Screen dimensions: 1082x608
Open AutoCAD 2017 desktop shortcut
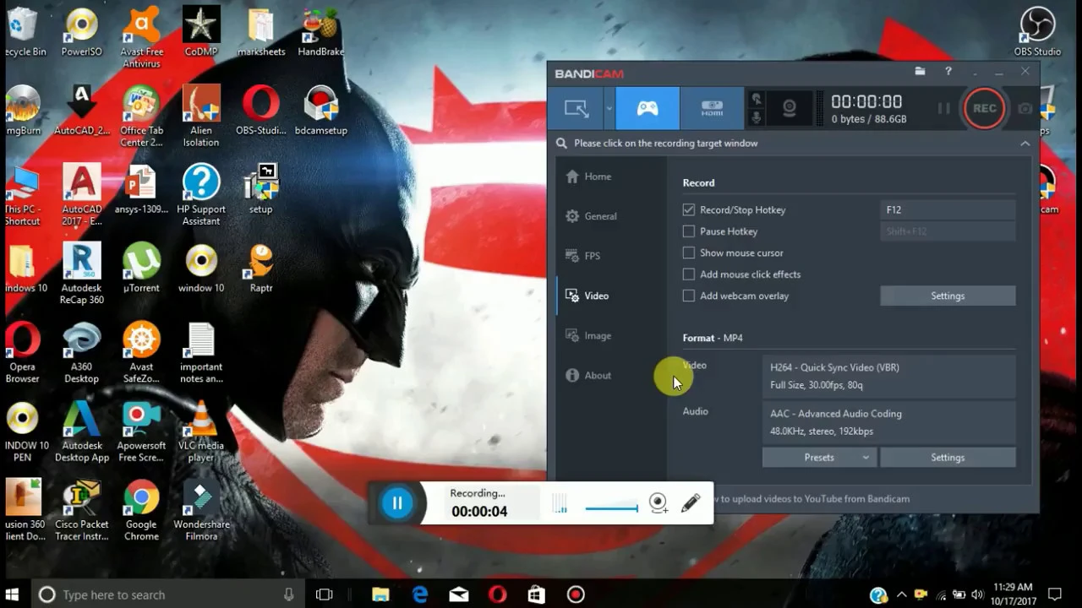click(82, 195)
